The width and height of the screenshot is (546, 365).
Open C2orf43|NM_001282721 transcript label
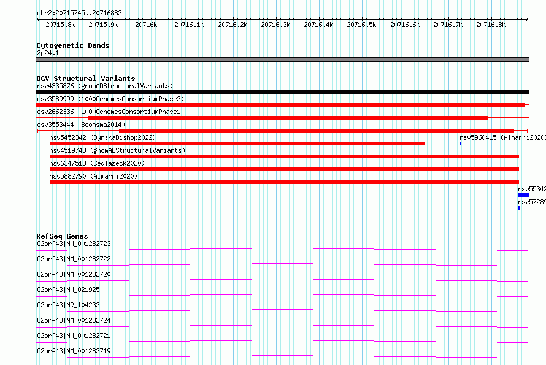(x=74, y=336)
